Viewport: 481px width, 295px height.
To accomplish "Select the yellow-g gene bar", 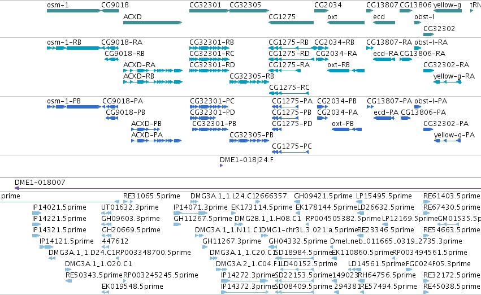I will (448, 11).
